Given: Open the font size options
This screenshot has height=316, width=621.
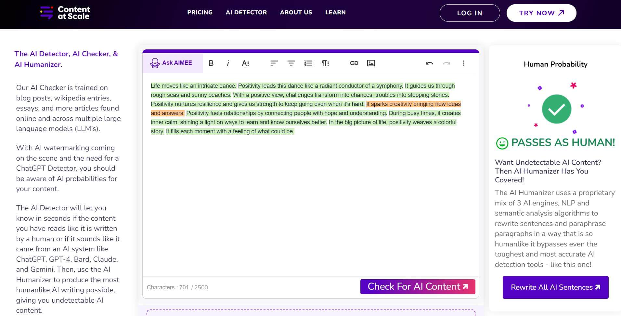Looking at the screenshot, I should point(245,63).
